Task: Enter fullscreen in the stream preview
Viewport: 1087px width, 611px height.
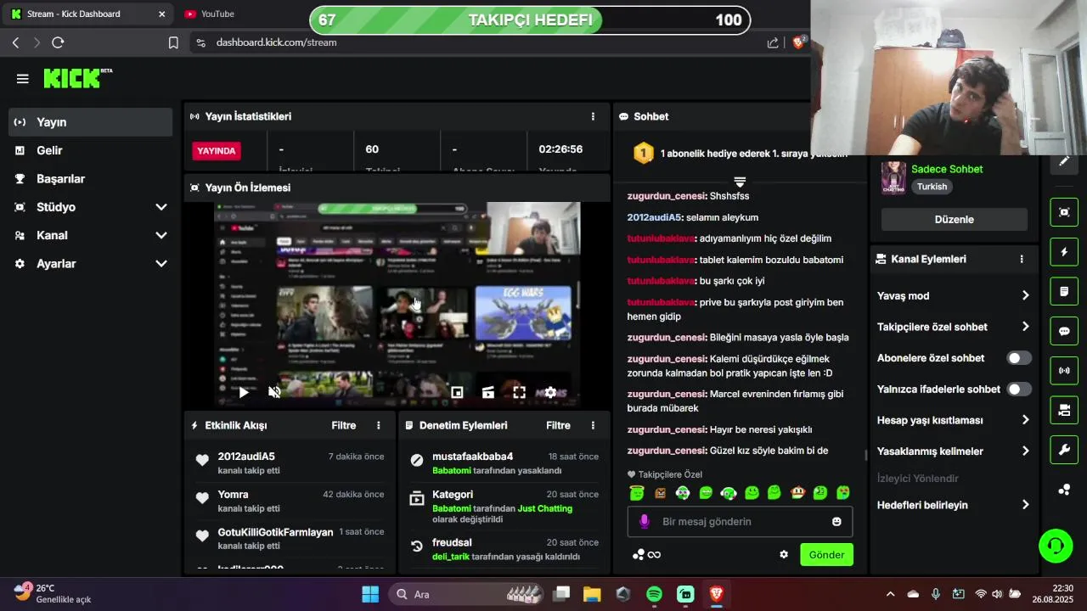Action: click(x=519, y=392)
